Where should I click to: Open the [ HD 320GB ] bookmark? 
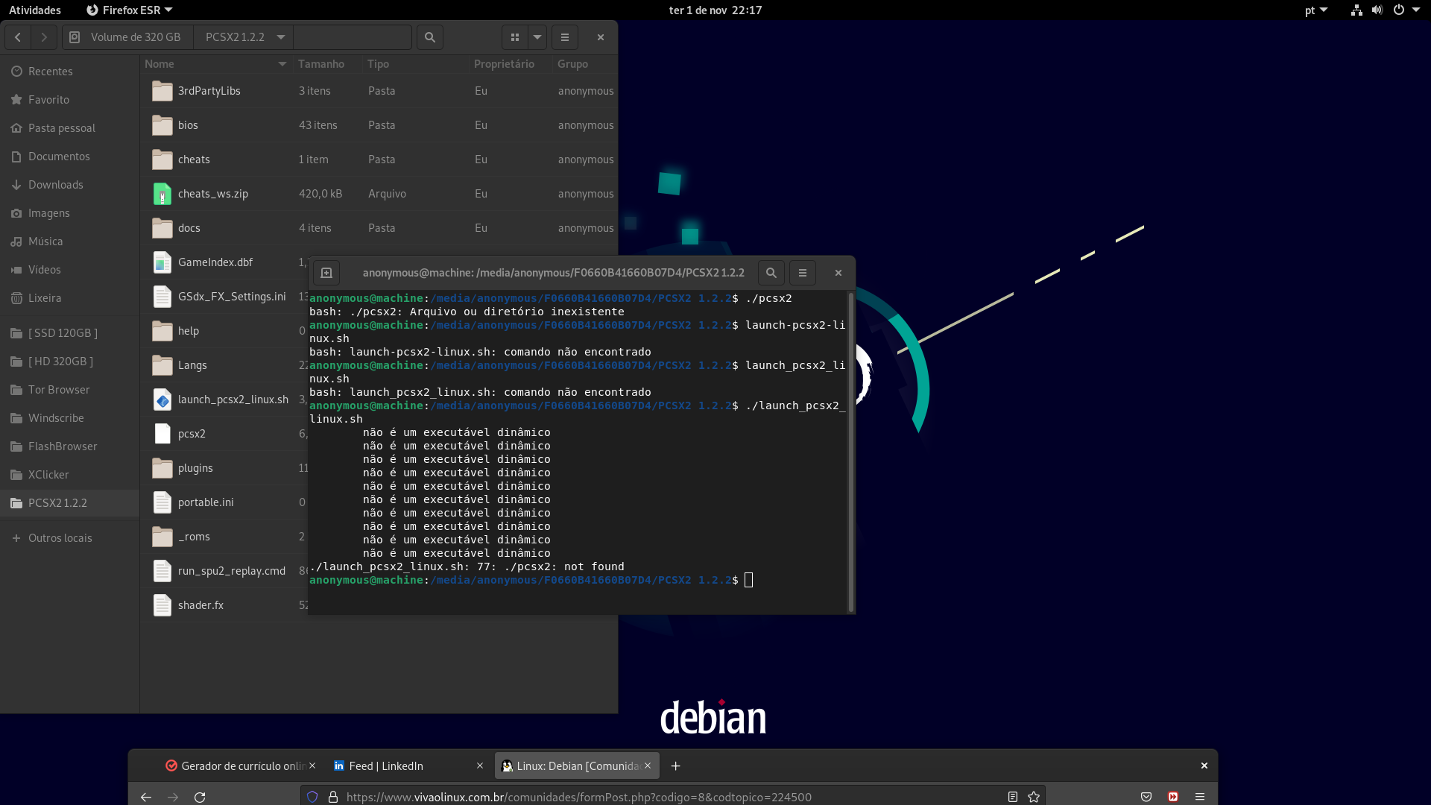click(x=70, y=362)
